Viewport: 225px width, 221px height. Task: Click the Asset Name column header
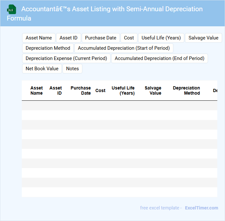tap(37, 90)
